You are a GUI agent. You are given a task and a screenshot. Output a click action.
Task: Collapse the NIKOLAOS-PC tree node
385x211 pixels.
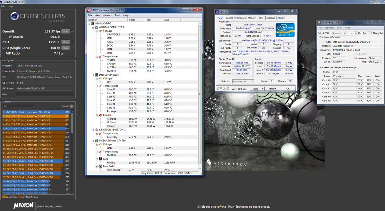coord(89,23)
